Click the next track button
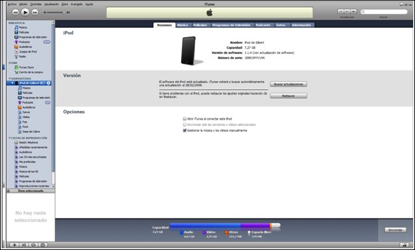Image resolution: width=415 pixels, height=250 pixels. (x=35, y=12)
